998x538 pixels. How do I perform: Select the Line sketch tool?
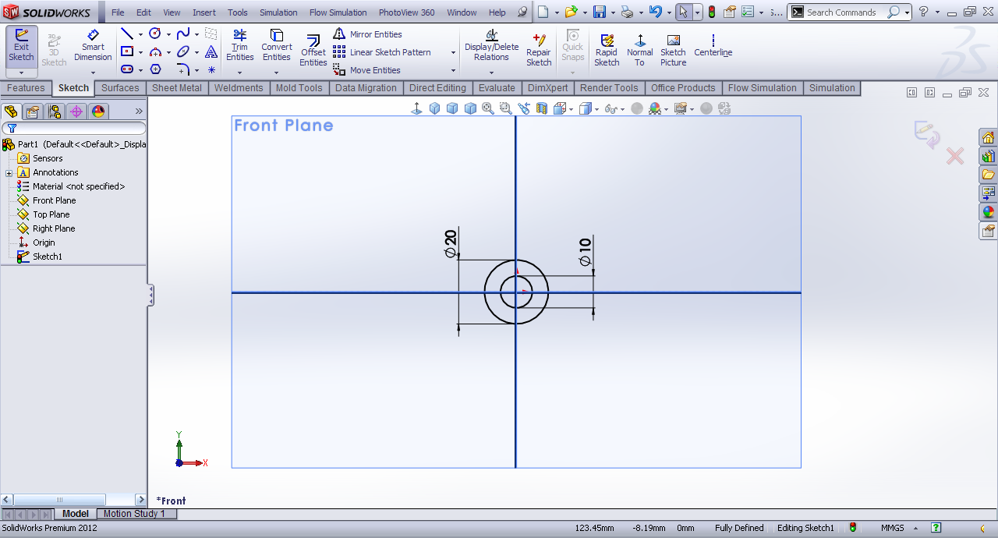pos(126,34)
